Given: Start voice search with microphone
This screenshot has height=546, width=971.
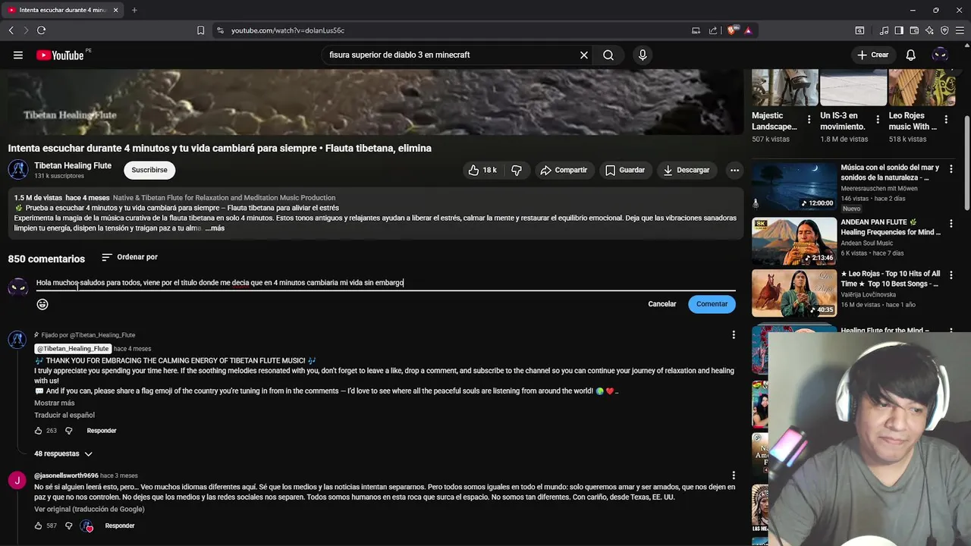Looking at the screenshot, I should 643,55.
